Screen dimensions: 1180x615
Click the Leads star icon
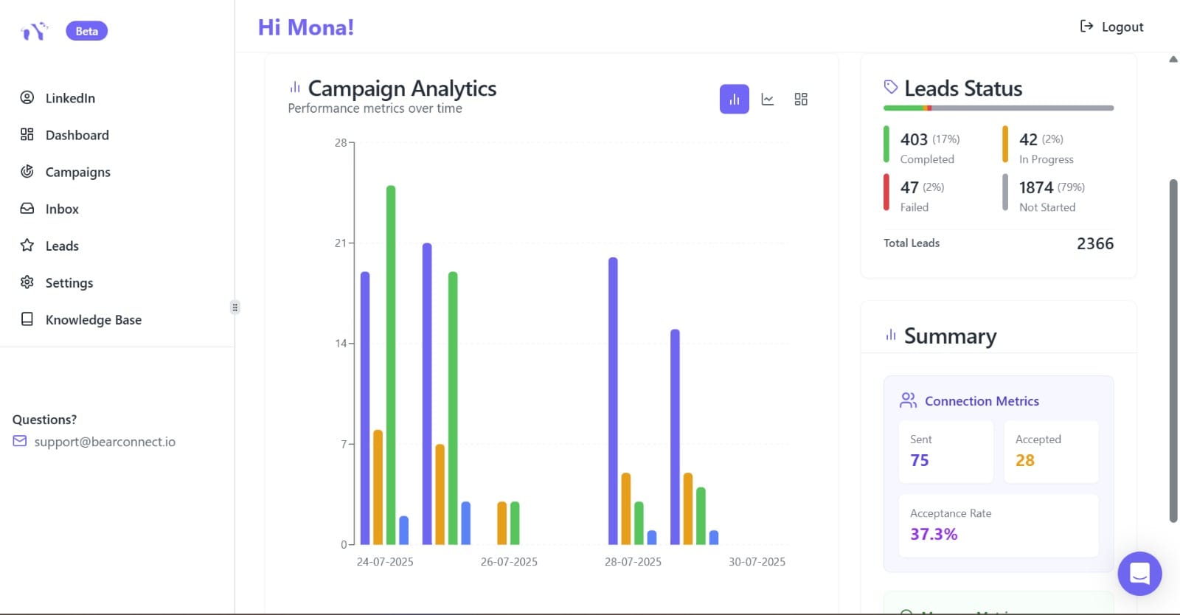[x=27, y=245]
